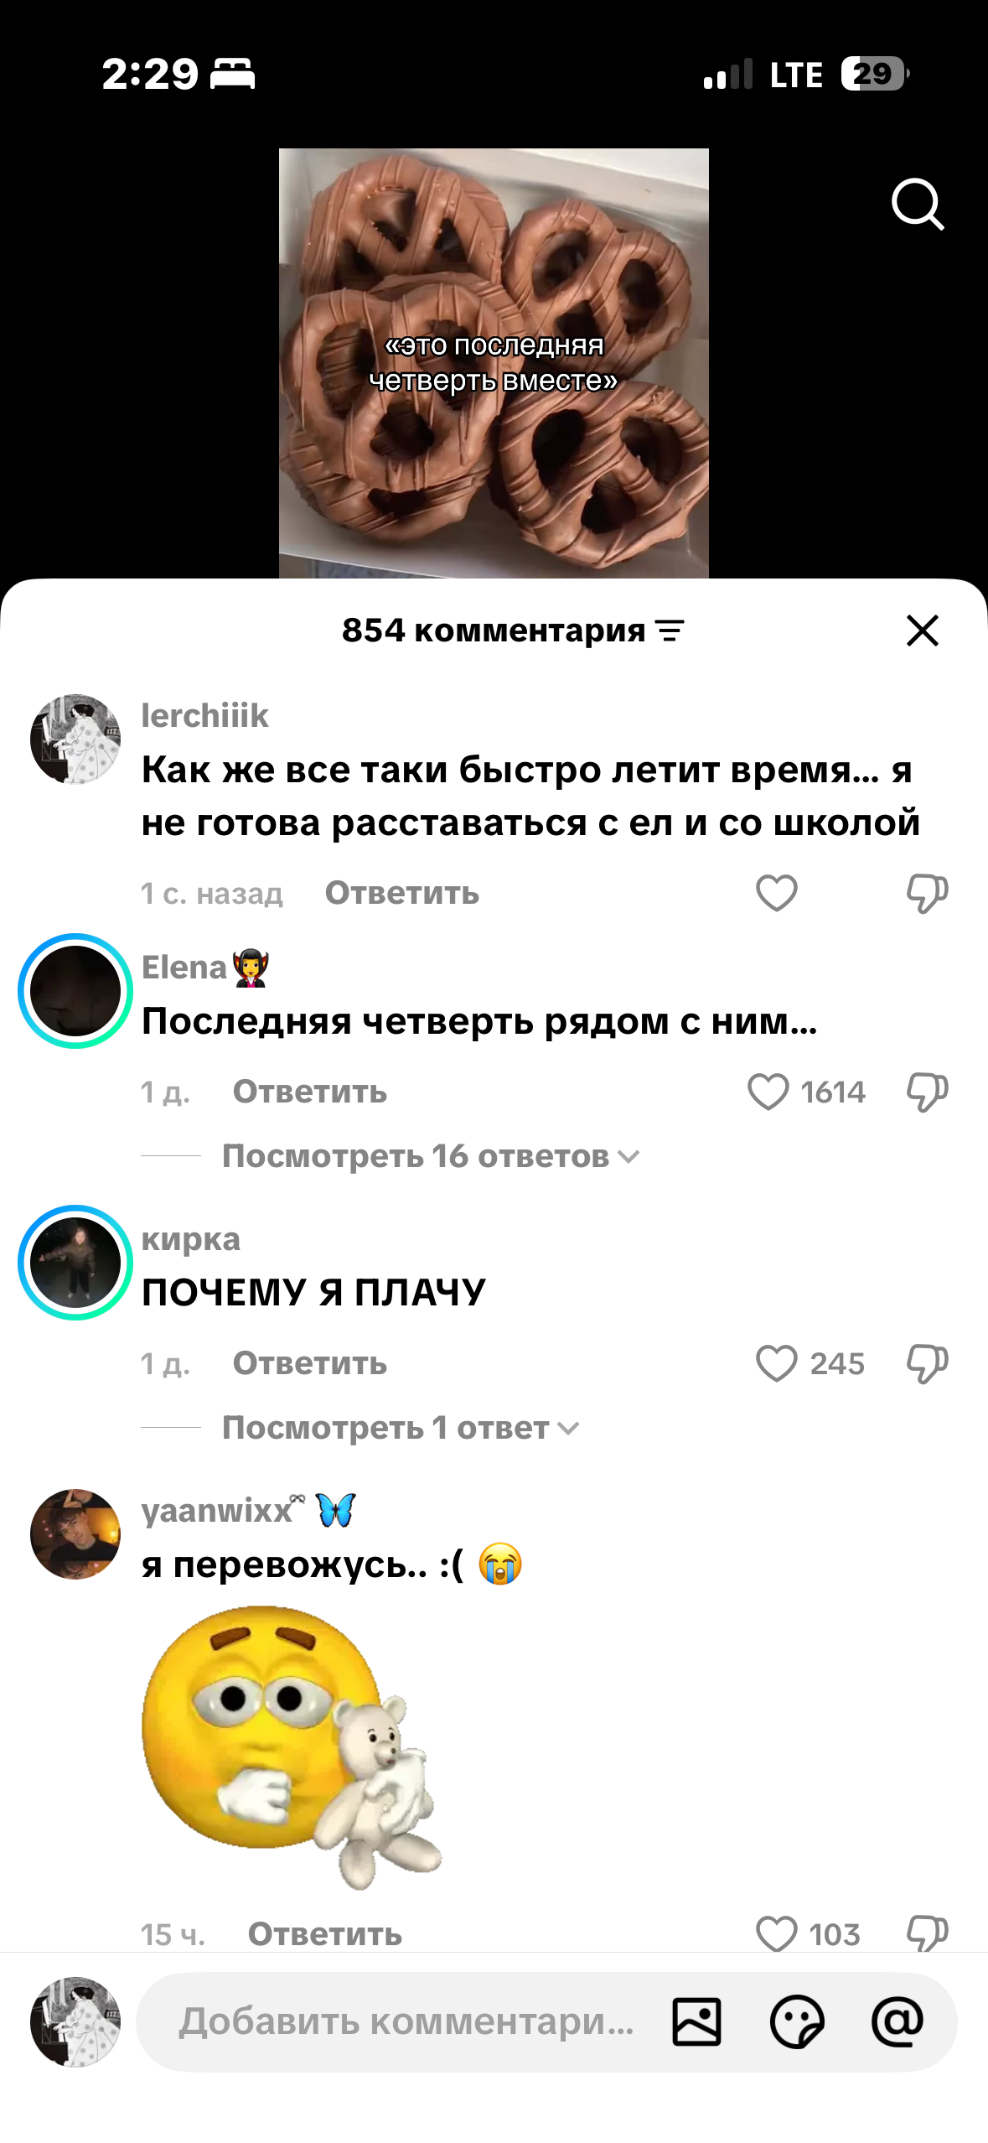Screen dimensions: 988x2143
Task: Close the comments panel
Action: pos(923,630)
